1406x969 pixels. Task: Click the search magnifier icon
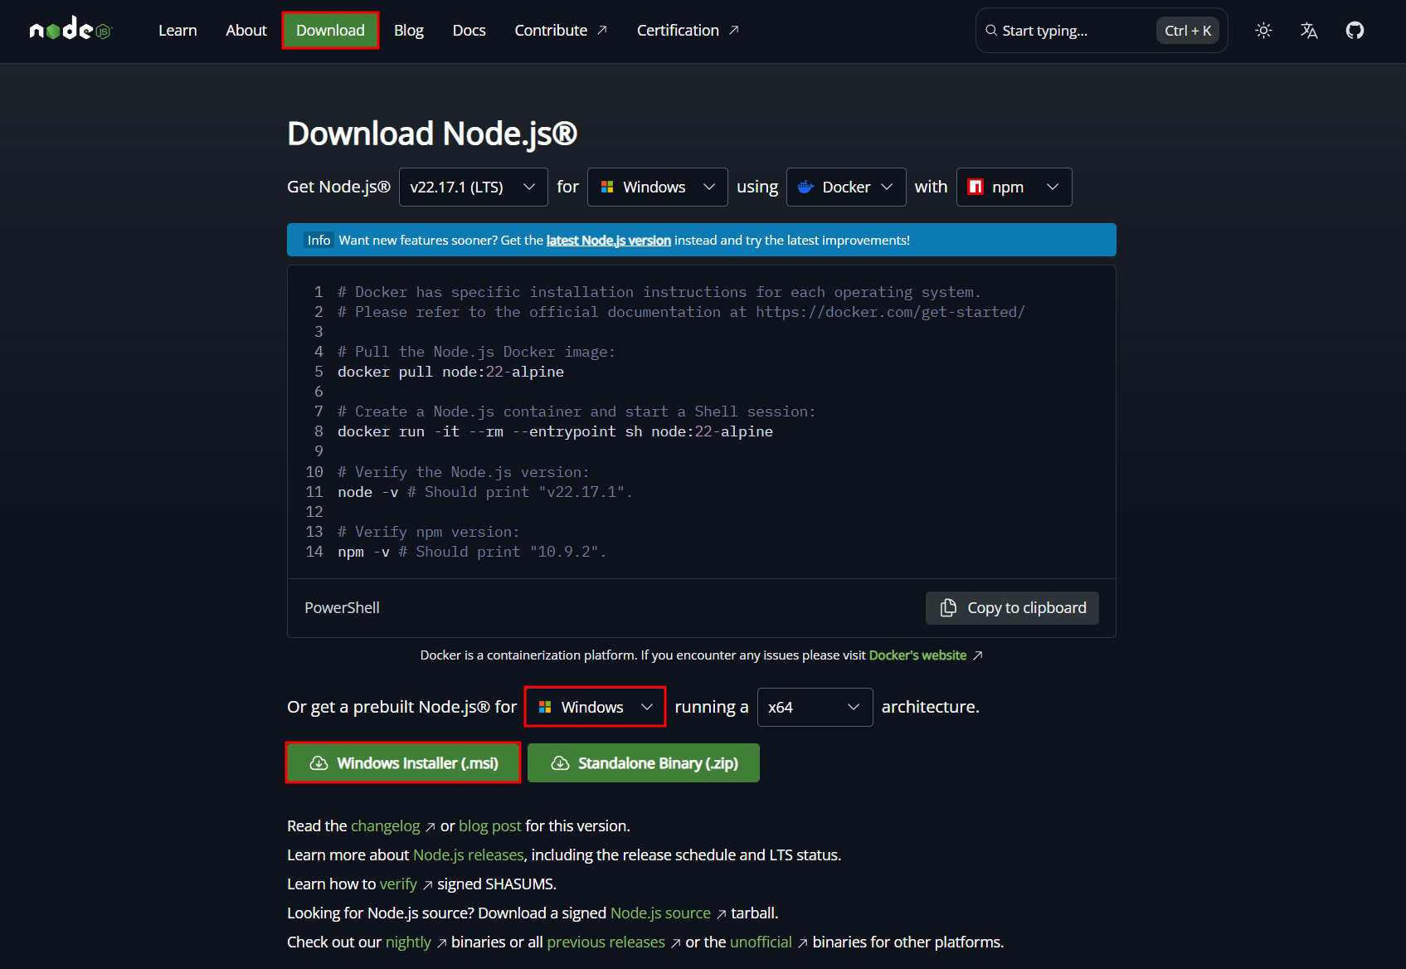[x=990, y=30]
